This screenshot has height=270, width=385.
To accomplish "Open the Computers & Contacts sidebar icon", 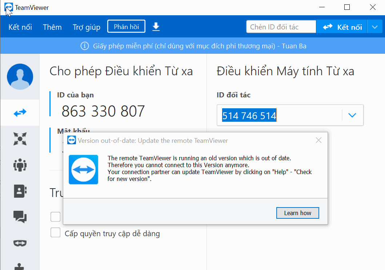I will 20,191.
